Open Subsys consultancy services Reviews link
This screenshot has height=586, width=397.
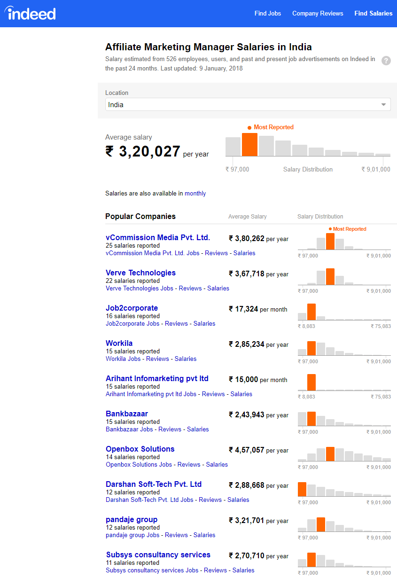tap(215, 570)
